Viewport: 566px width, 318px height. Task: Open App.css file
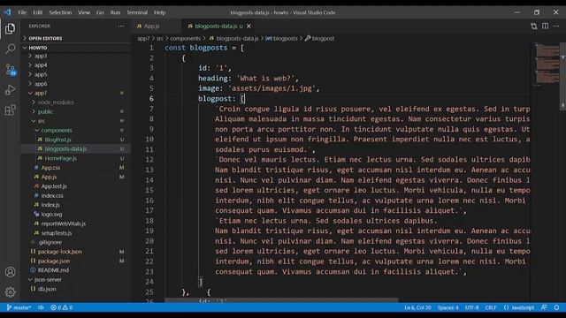50,168
